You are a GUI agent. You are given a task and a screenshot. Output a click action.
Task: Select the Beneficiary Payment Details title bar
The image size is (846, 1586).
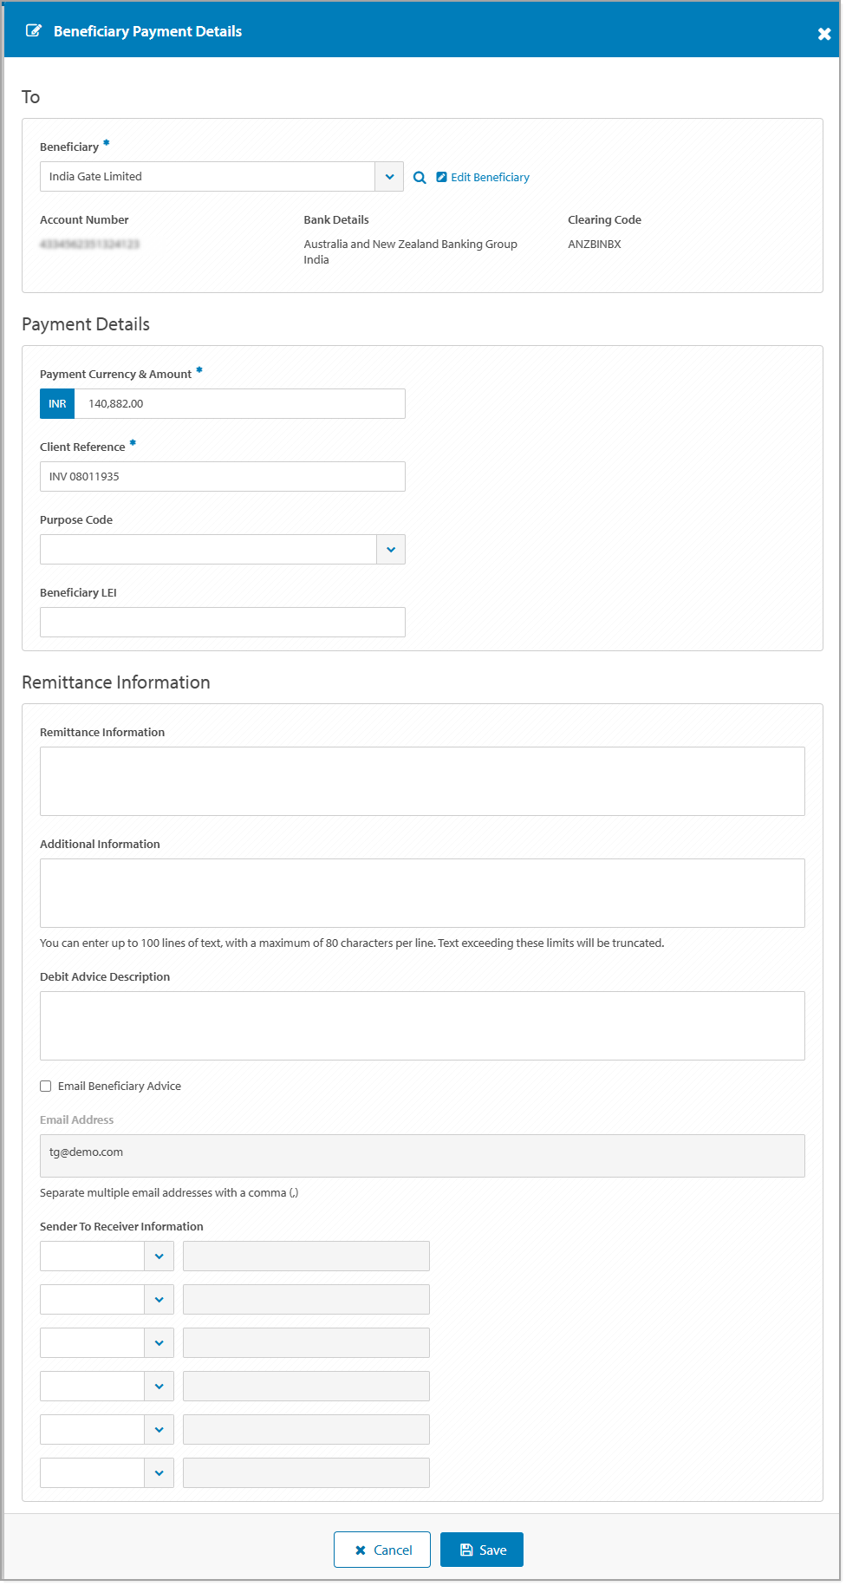click(147, 31)
